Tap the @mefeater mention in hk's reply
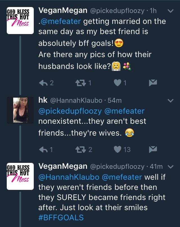This screenshot has height=227, width=180. pyautogui.click(x=124, y=111)
